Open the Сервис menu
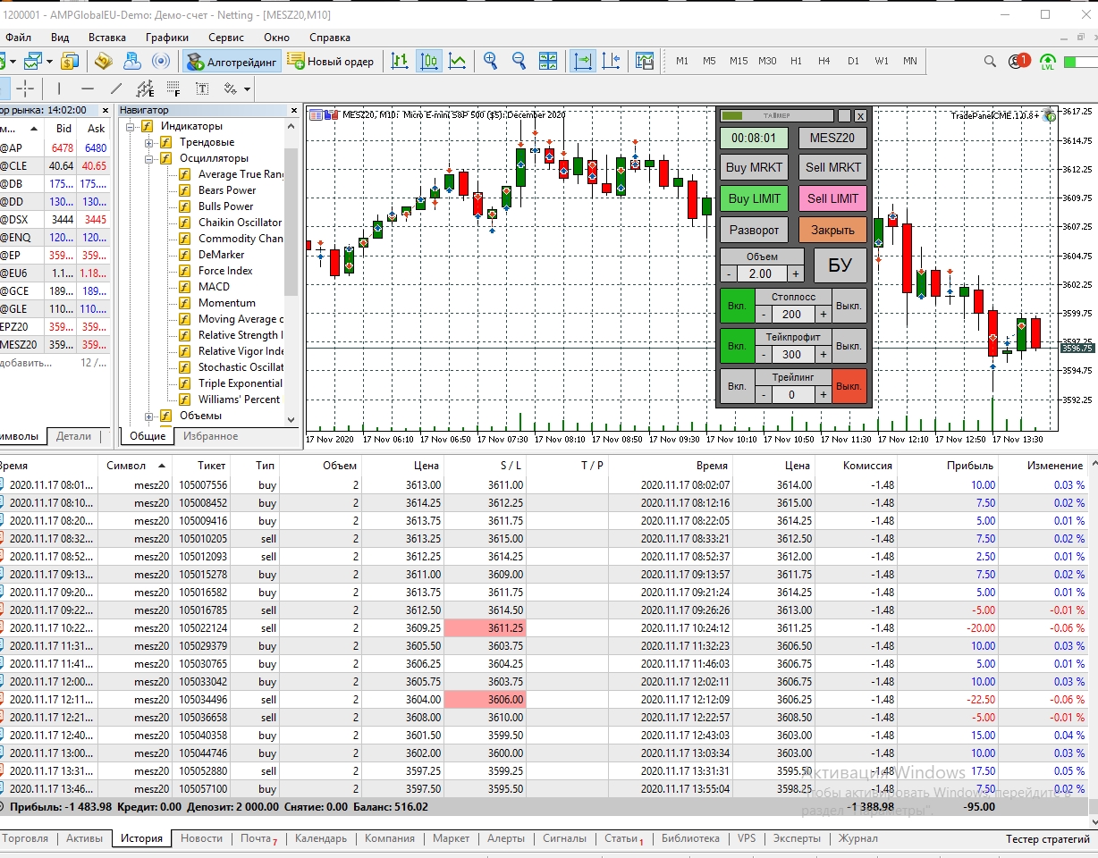 [226, 38]
